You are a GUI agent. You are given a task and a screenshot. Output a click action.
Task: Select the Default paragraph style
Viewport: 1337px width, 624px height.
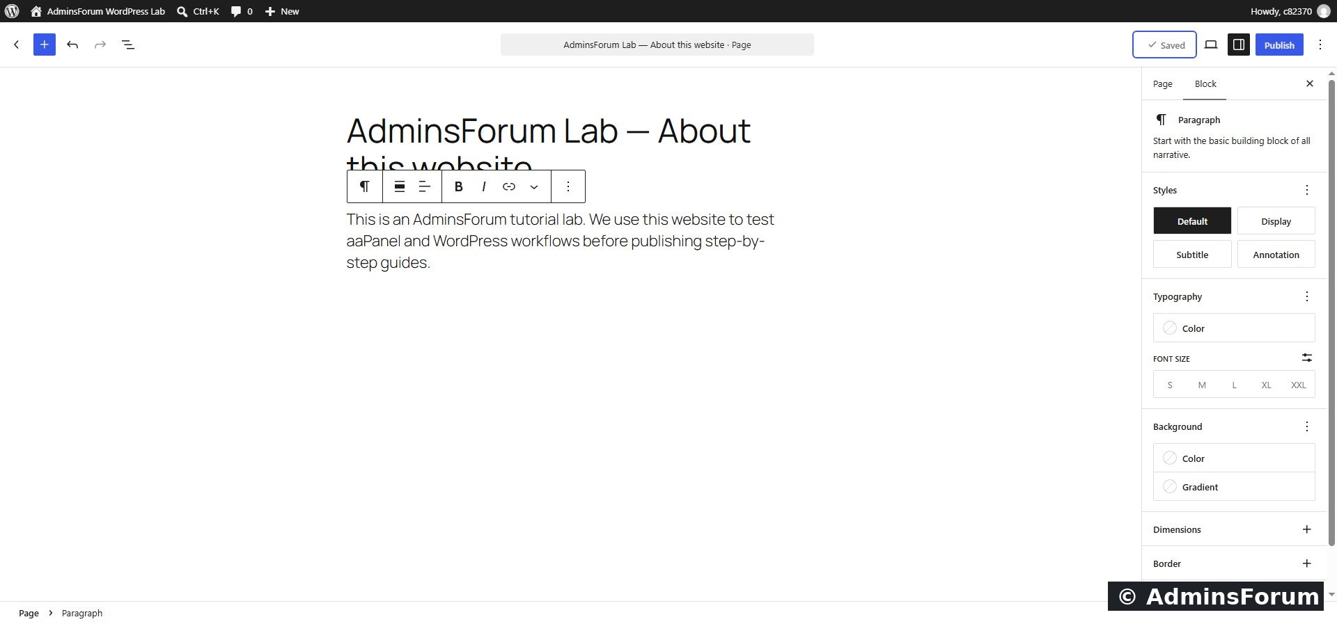(1192, 221)
